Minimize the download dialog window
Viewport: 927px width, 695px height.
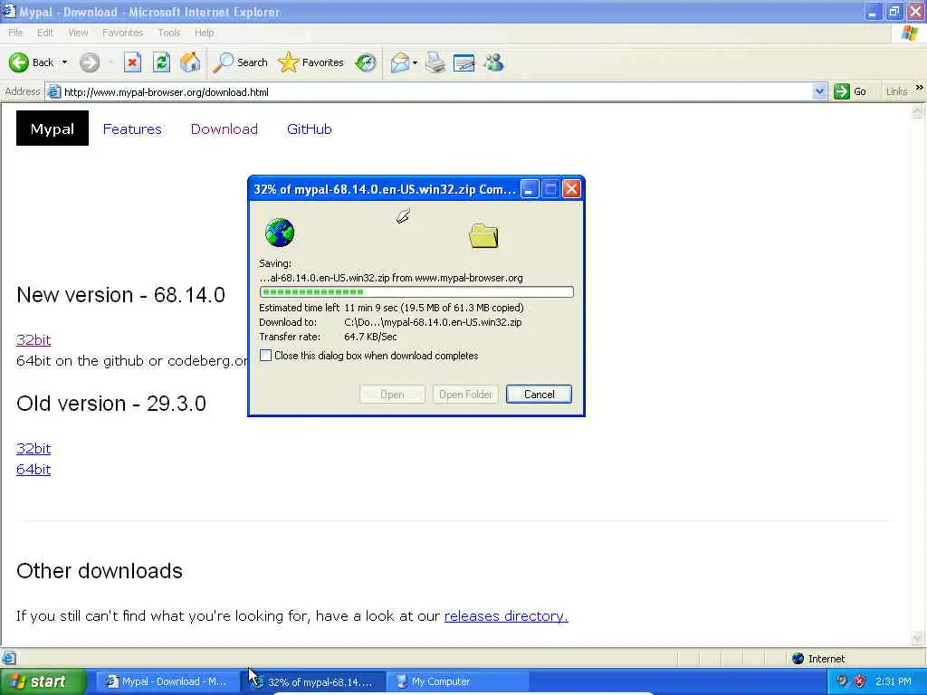pyautogui.click(x=529, y=189)
